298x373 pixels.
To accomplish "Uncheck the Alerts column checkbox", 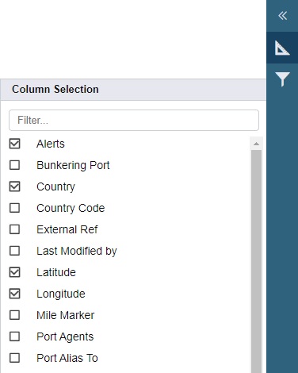I will [x=14, y=144].
